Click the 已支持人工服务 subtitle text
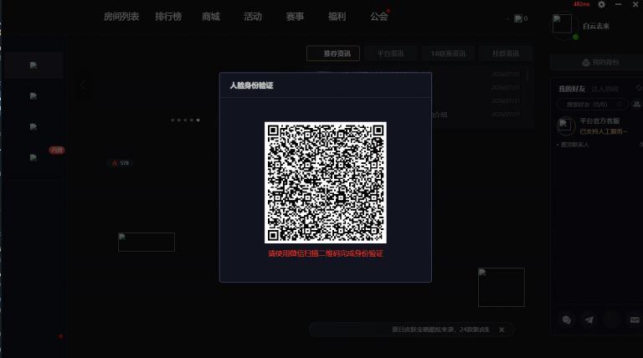Screen dimensions: 643x358 tap(603, 131)
